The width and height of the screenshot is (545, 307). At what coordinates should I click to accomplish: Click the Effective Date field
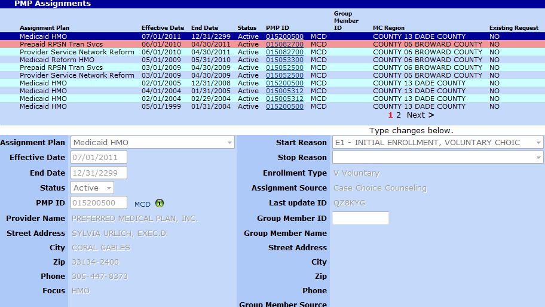(99, 158)
